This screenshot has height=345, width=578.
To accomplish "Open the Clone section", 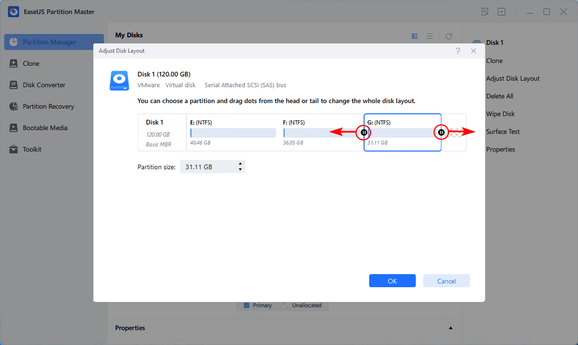I will click(x=31, y=64).
